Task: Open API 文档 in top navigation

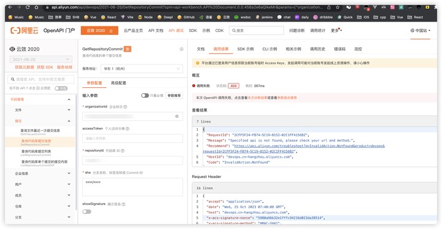Action: coord(155,31)
